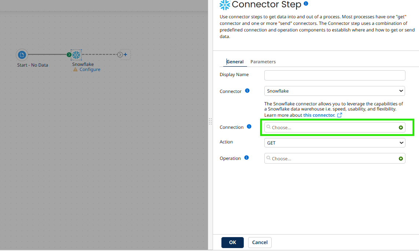
Task: Click the plus icon at path end
Action: (125, 55)
